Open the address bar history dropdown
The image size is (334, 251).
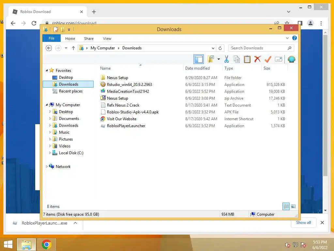[213, 48]
